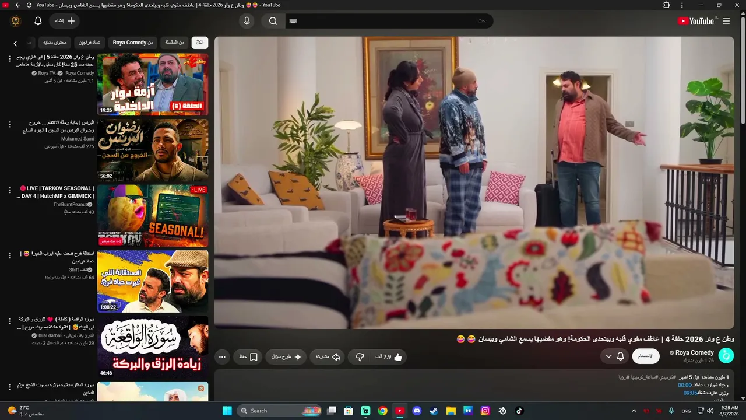The height and width of the screenshot is (420, 746).
Task: Click the طرح سؤال ask button
Action: [286, 357]
